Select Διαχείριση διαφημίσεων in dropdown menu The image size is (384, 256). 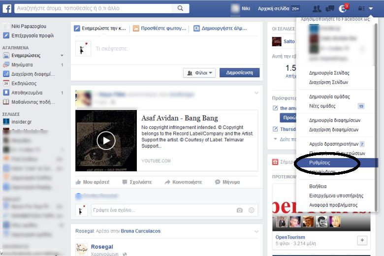334,129
